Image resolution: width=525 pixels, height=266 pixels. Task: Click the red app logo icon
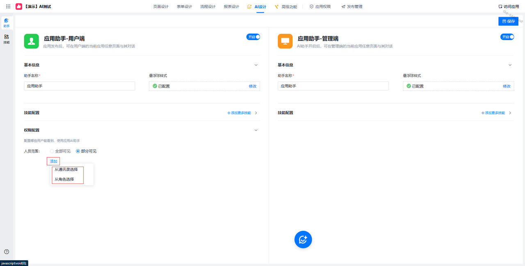[x=19, y=7]
